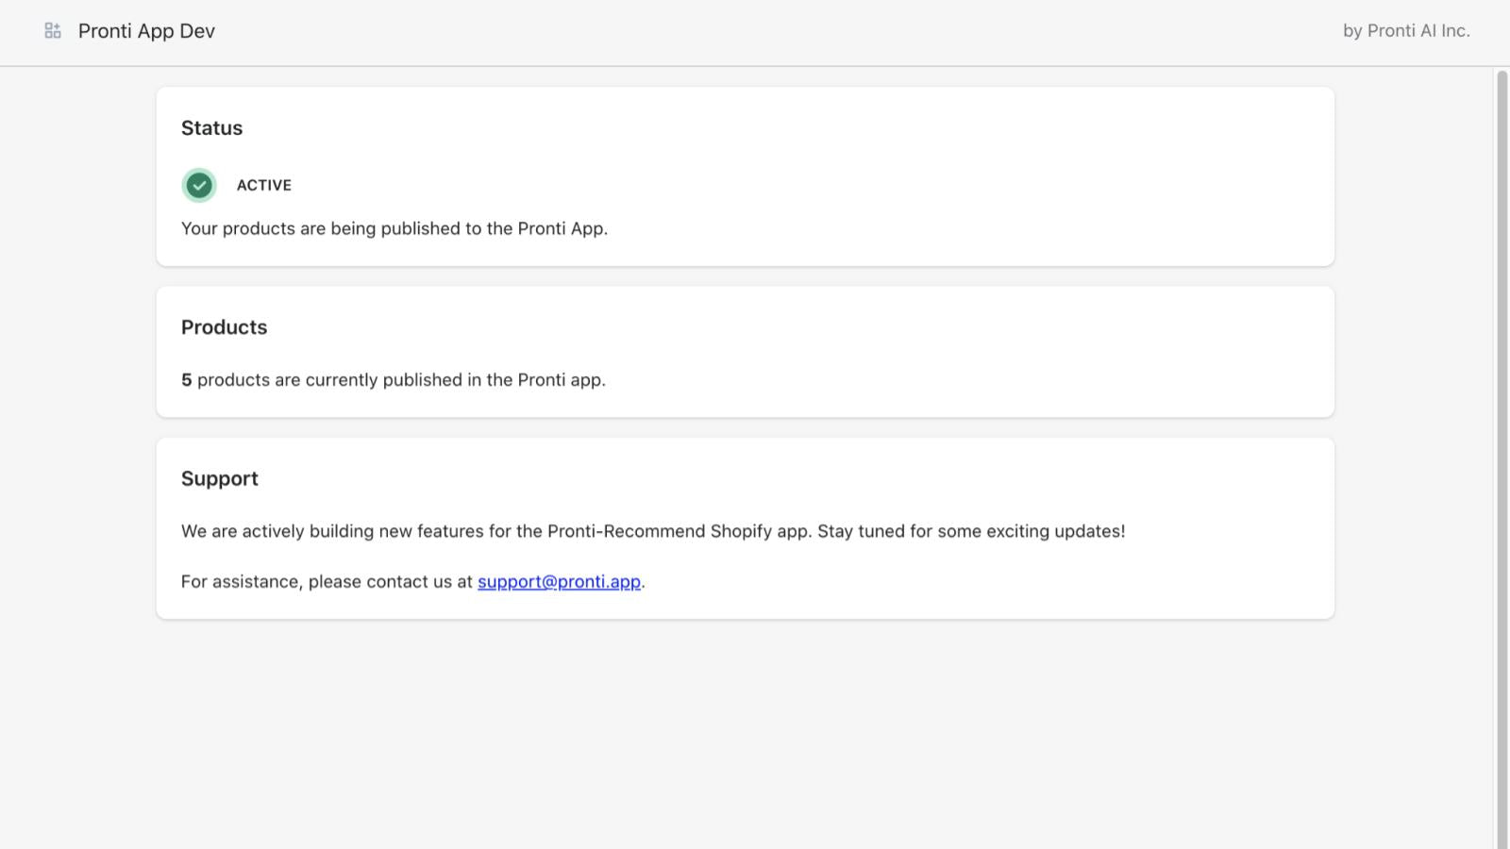This screenshot has height=849, width=1510.
Task: Click the bold number 5 in Products
Action: pyautogui.click(x=186, y=380)
